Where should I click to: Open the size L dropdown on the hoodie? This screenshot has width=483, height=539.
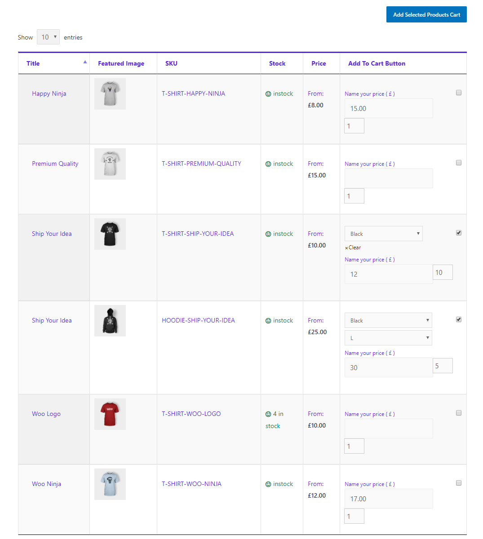[x=388, y=338]
